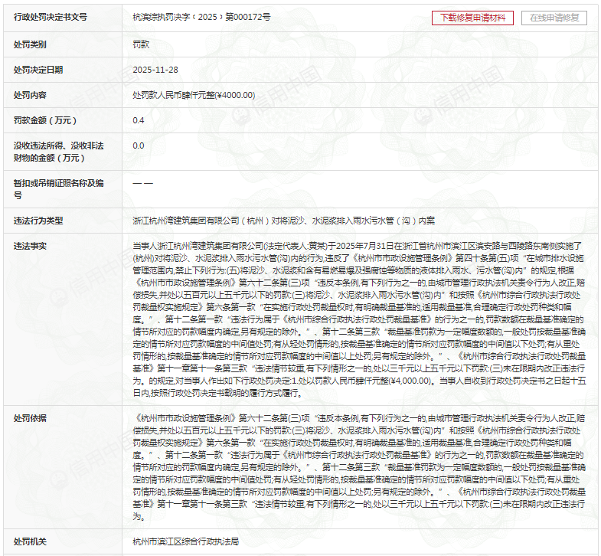Image resolution: width=601 pixels, height=556 pixels.
Task: Click the 罚款金额（万元）row label
Action: [45, 120]
